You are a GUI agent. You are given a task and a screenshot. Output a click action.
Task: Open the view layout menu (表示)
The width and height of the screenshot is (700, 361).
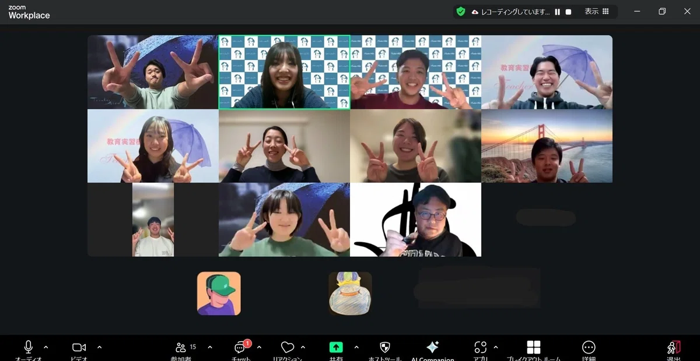tap(597, 12)
